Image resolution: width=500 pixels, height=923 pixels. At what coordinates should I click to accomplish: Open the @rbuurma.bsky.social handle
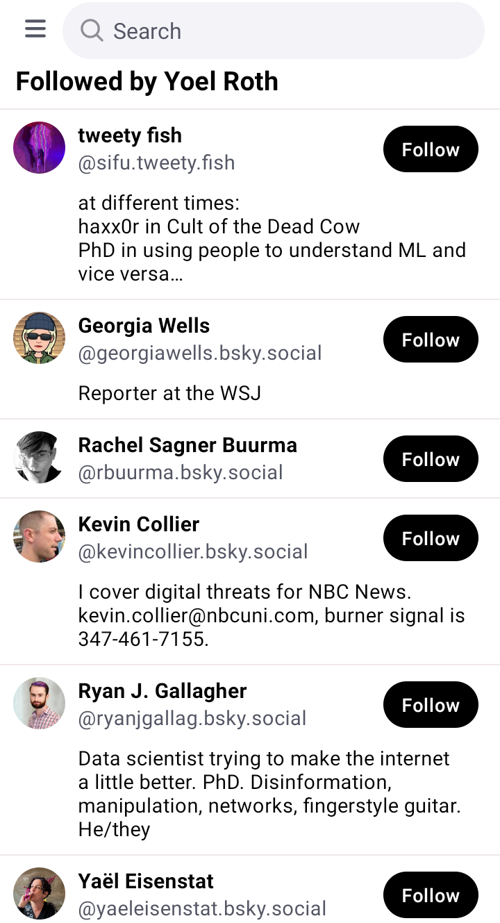[181, 472]
